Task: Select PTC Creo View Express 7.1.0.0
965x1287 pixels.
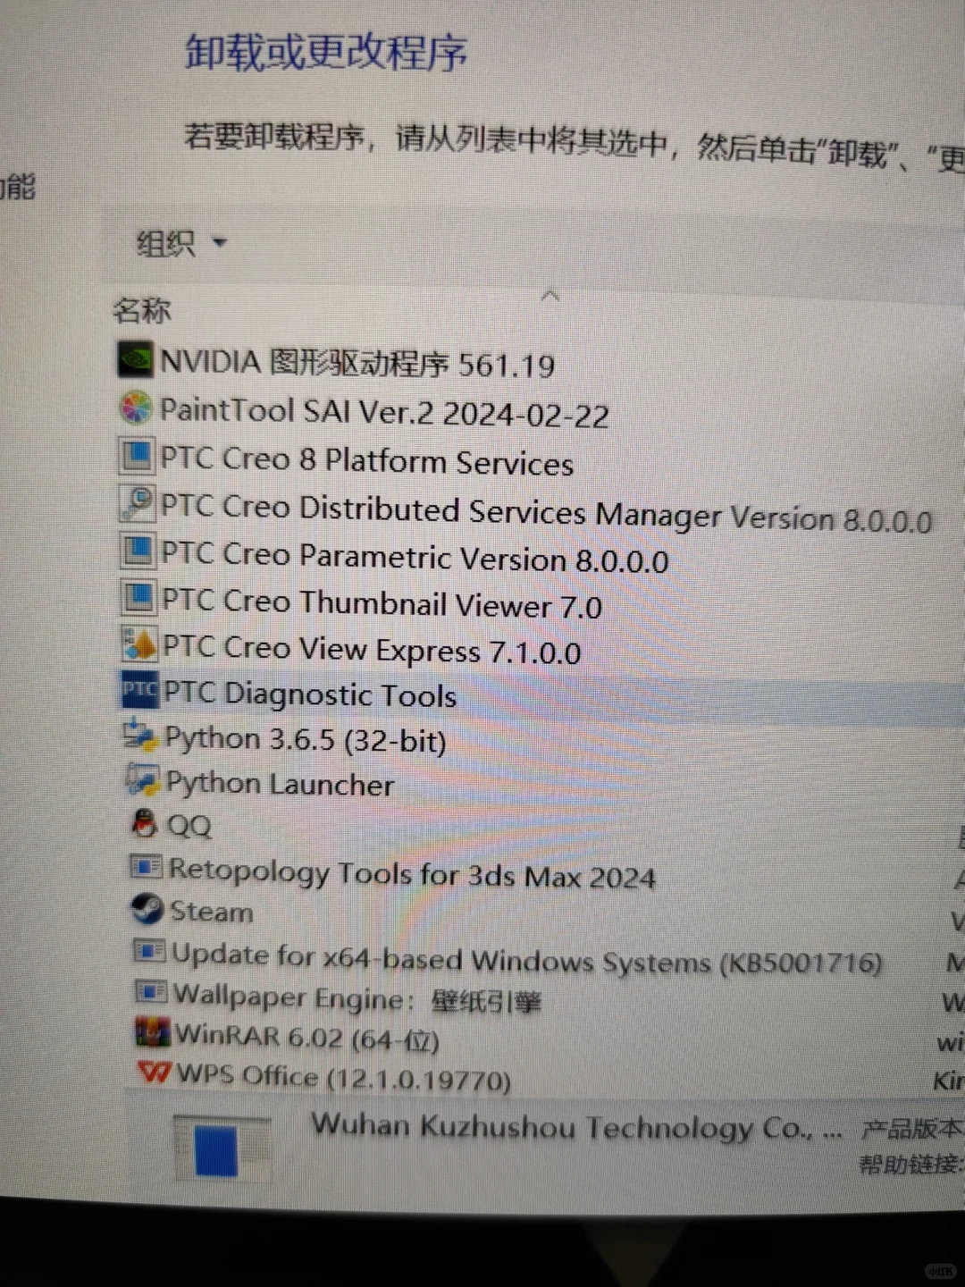Action: coord(373,649)
